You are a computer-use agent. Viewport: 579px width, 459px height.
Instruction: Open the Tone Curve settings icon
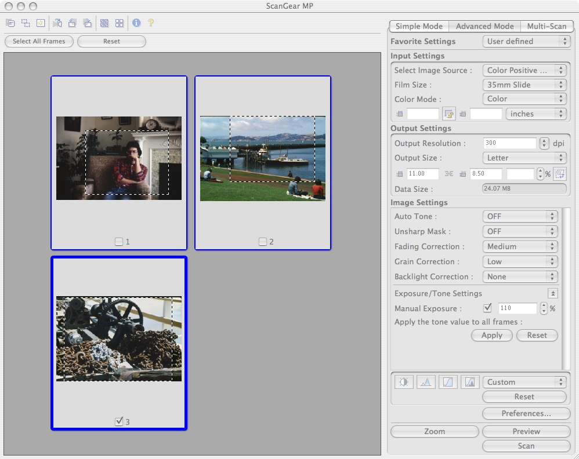(x=448, y=382)
